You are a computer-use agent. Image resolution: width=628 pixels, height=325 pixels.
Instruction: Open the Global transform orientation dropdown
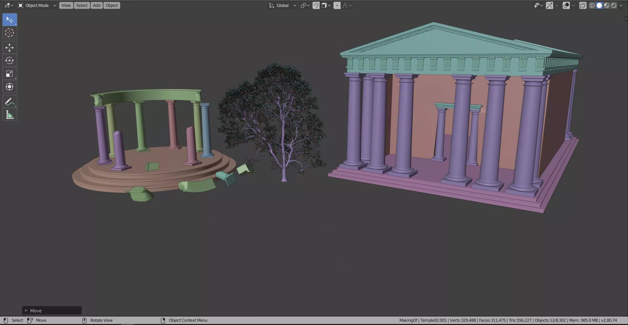tap(283, 6)
